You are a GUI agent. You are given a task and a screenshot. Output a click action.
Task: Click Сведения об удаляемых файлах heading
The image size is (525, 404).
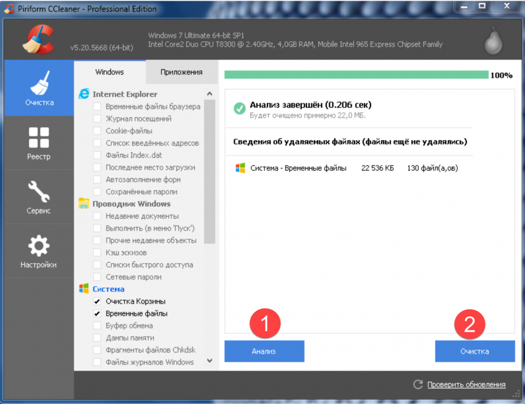click(x=350, y=142)
